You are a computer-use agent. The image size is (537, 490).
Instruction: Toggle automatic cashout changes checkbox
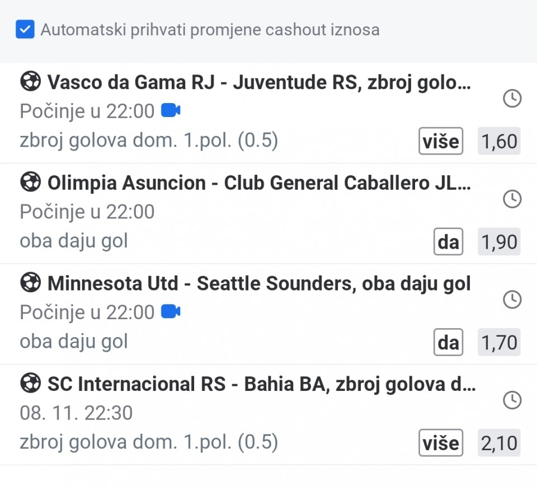pyautogui.click(x=26, y=30)
